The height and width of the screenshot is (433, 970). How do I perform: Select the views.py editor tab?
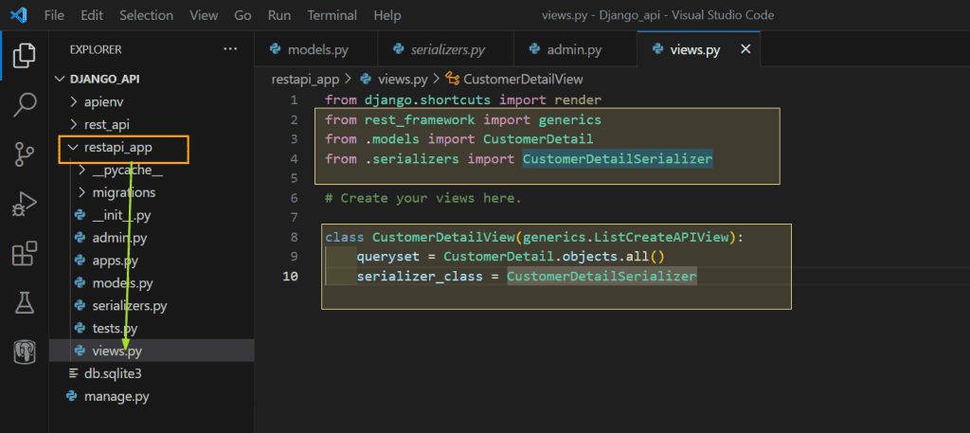pyautogui.click(x=698, y=49)
